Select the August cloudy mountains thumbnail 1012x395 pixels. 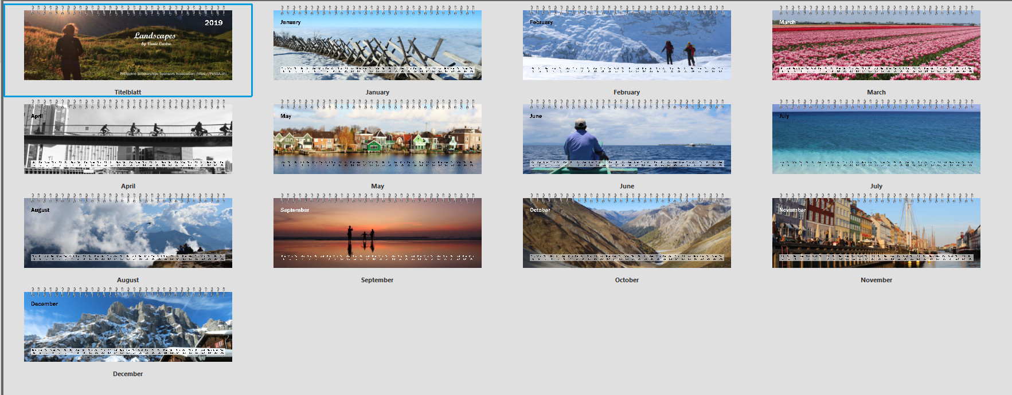tap(128, 233)
